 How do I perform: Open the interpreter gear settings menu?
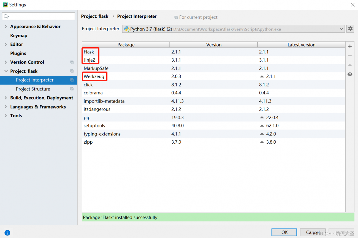click(350, 29)
